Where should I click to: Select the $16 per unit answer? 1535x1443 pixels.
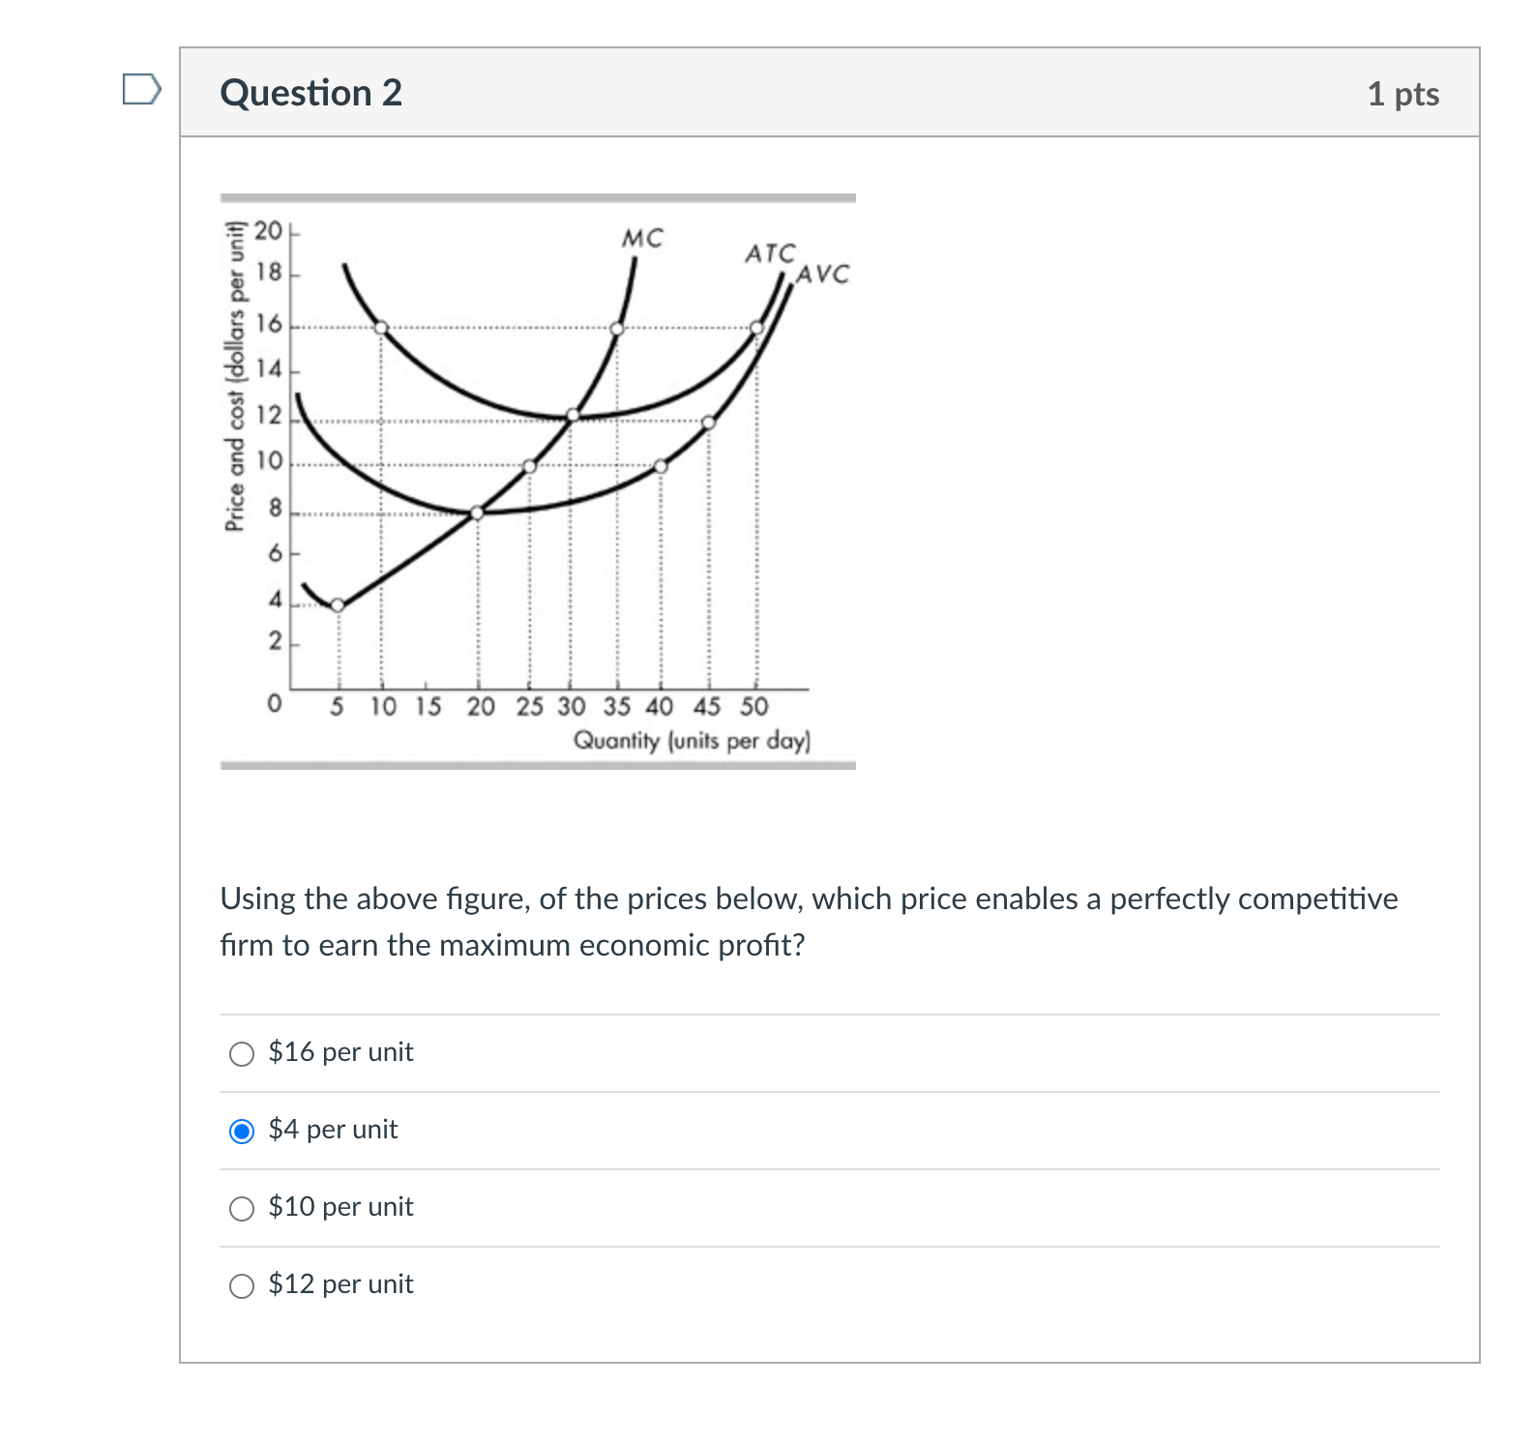click(240, 1053)
